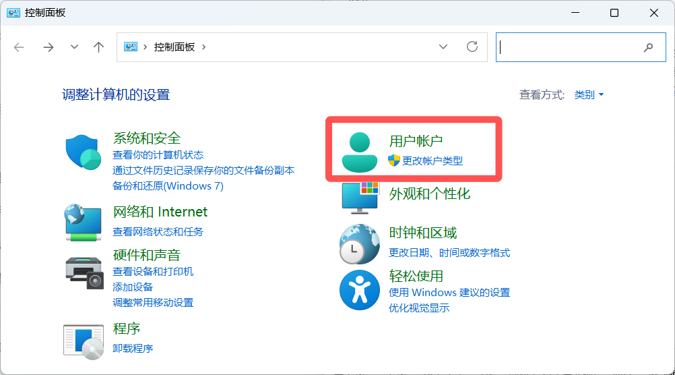Open the Appearance and Personalization monitor icon
The width and height of the screenshot is (675, 375).
(x=360, y=198)
